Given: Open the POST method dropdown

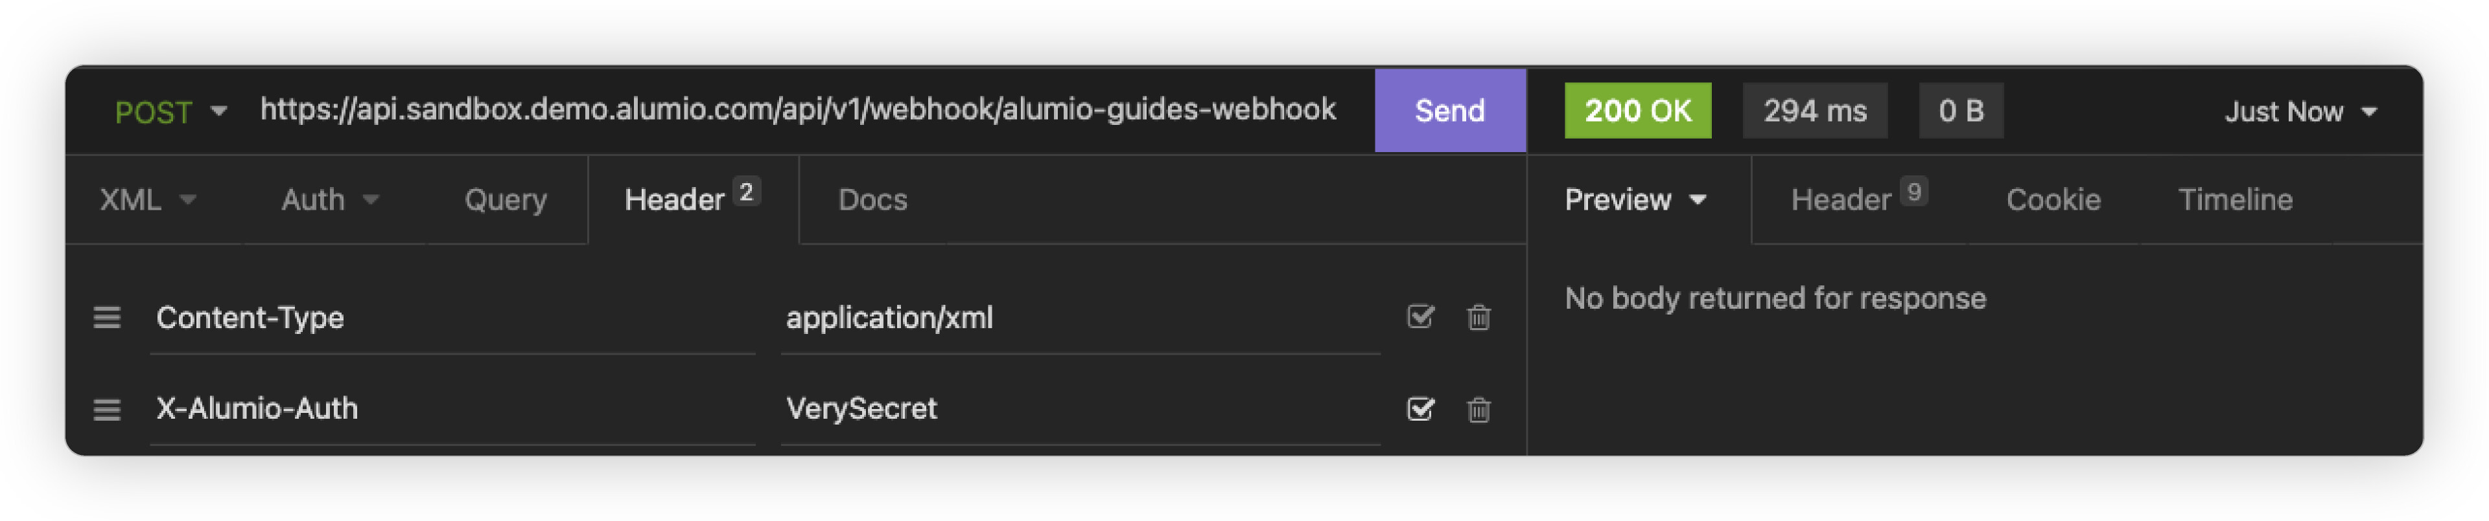Looking at the screenshot, I should [170, 112].
